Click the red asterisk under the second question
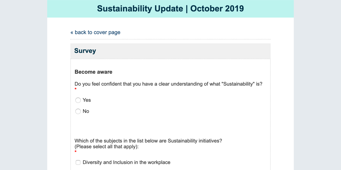The height and width of the screenshot is (170, 341). pos(76,152)
